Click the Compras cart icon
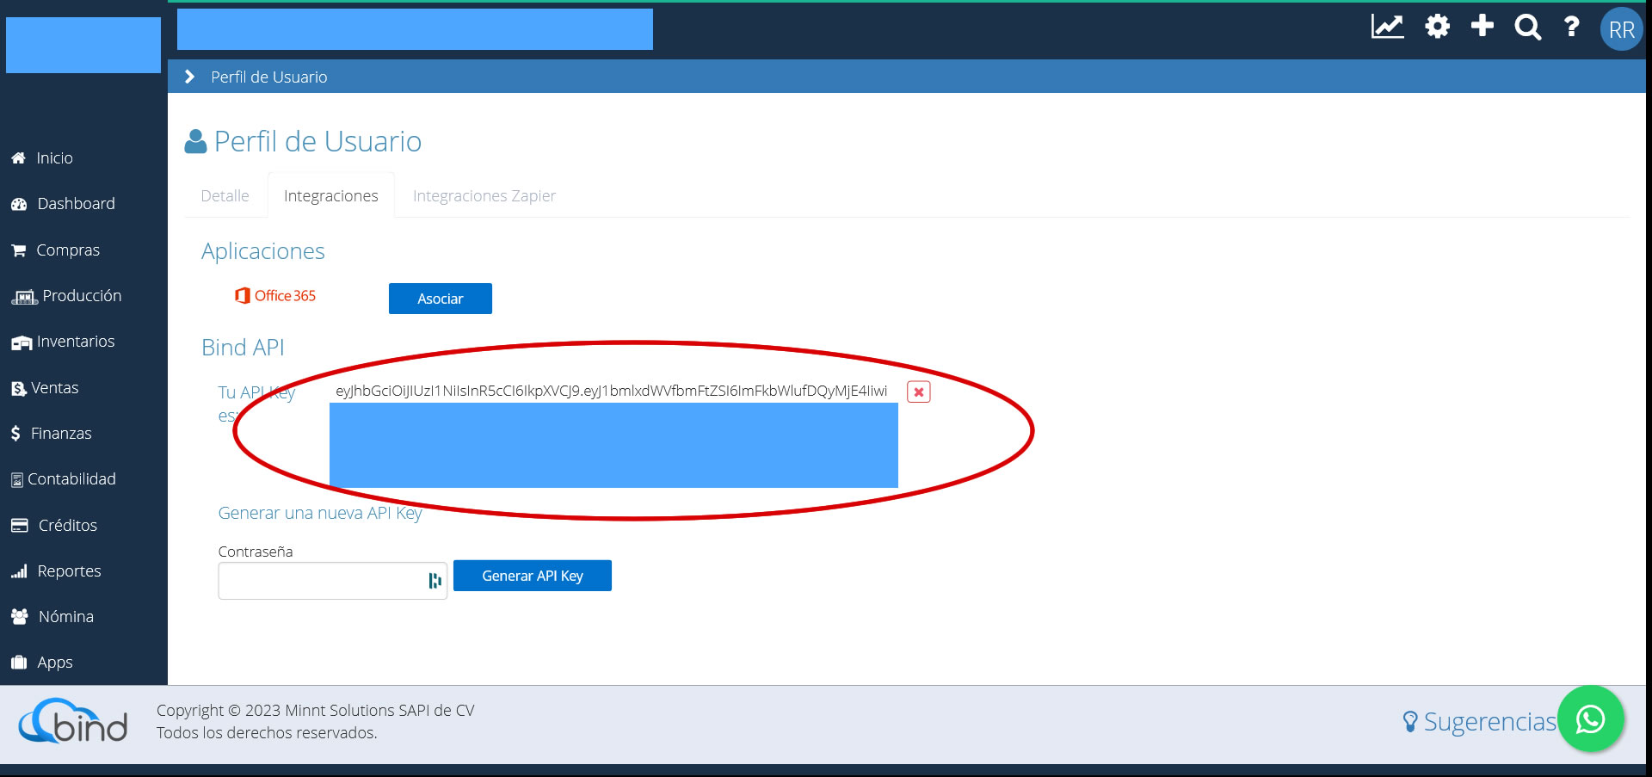Viewport: 1652px width, 777px height. point(18,250)
